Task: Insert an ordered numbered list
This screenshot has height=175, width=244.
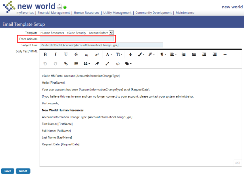Action: 183,54
